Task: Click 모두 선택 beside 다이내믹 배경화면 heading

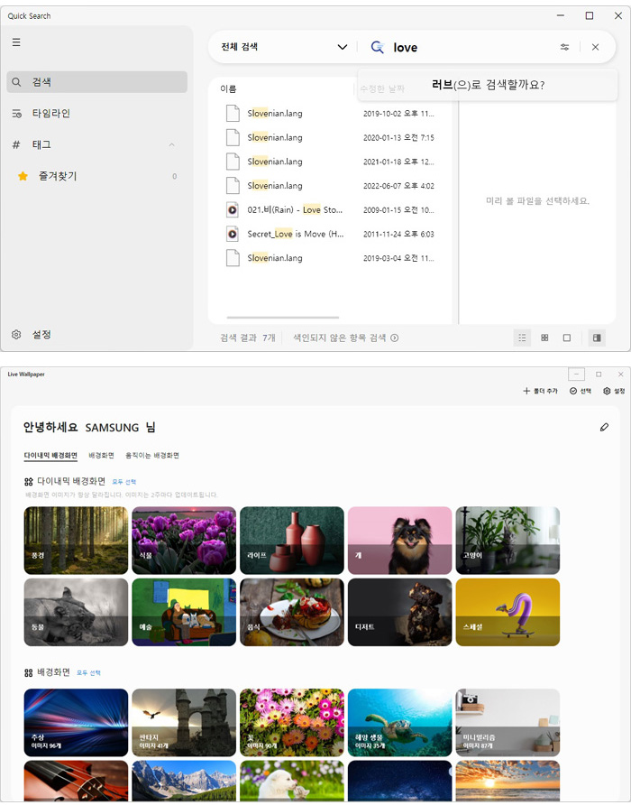Action: tap(124, 482)
